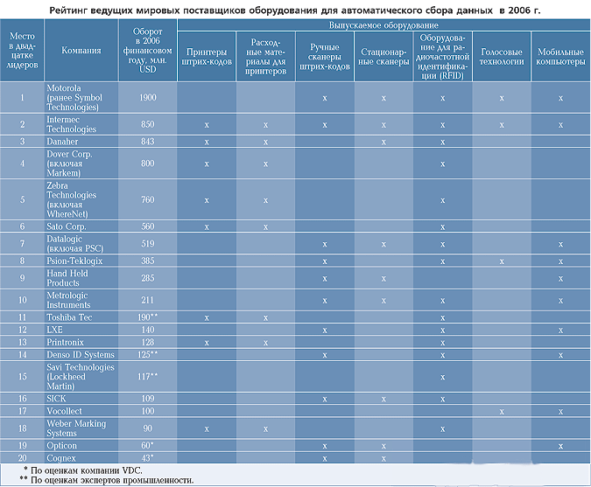Screen dimensions: 591x487
Task: Click the voice technology x mark for Vocollect
Action: pos(502,412)
